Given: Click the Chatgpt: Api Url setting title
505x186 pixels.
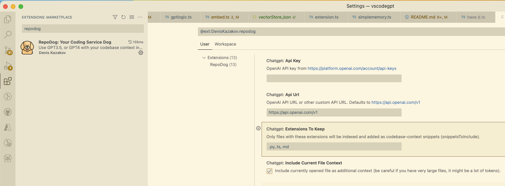Looking at the screenshot, I should click(283, 95).
